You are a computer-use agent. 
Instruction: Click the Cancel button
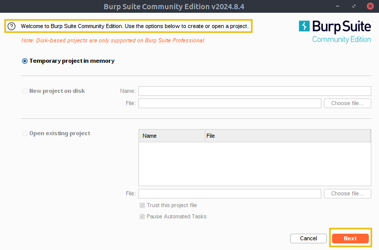pos(309,238)
